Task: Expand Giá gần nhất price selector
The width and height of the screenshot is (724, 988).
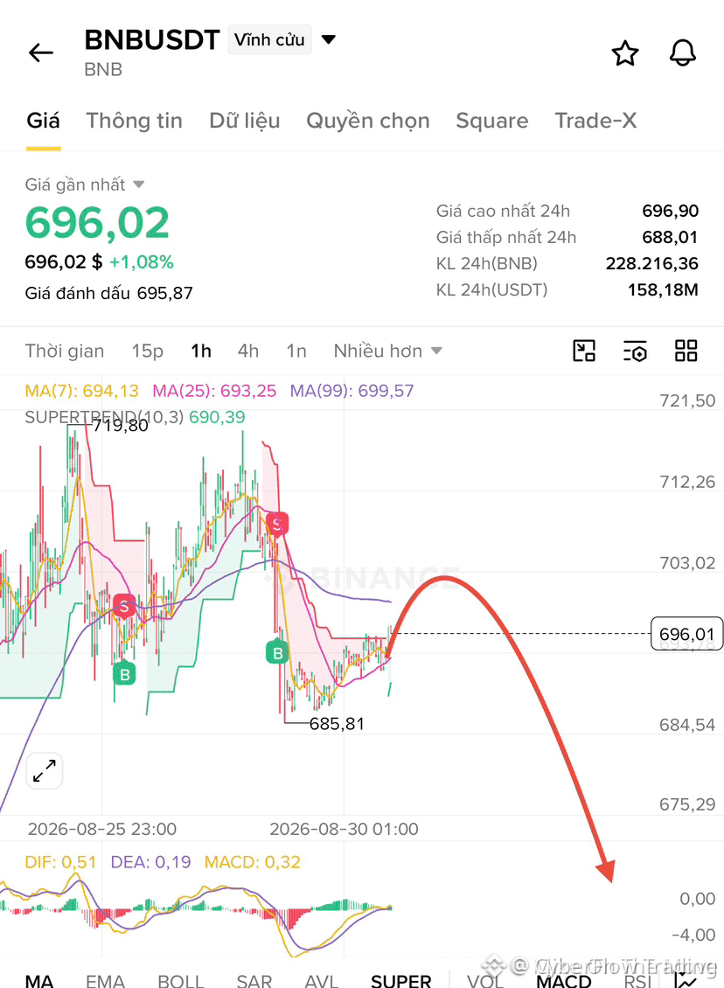Action: click(85, 184)
